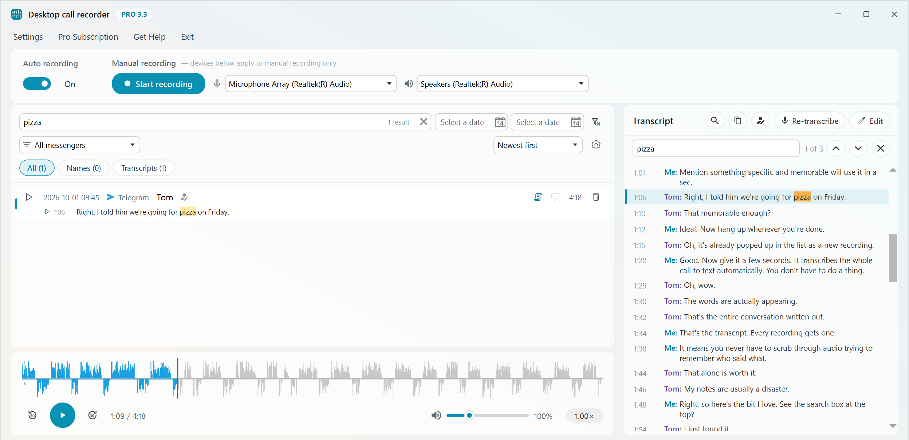Skip forward 30 seconds in the player

coord(93,415)
